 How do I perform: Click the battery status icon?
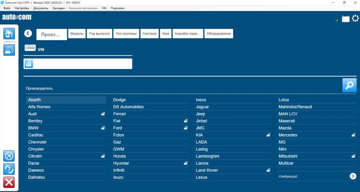coord(346,19)
